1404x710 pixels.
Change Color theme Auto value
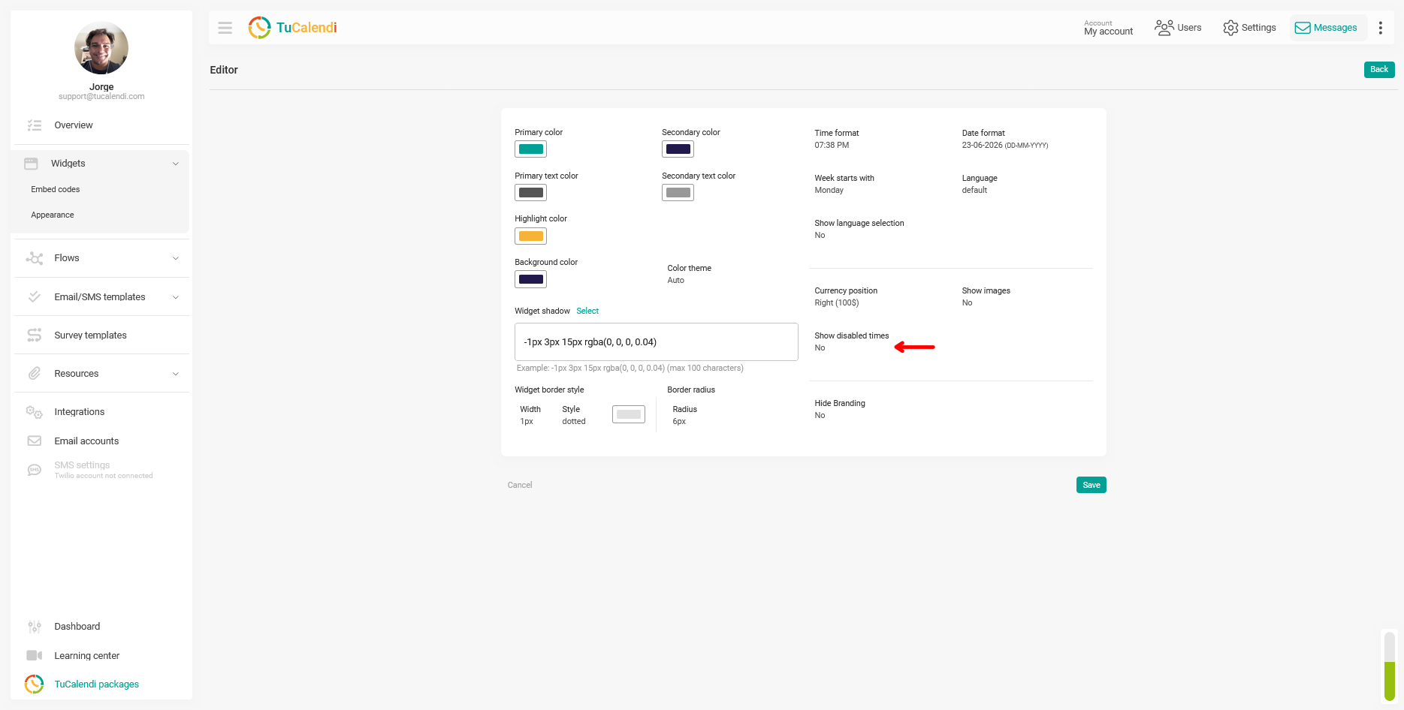676,281
